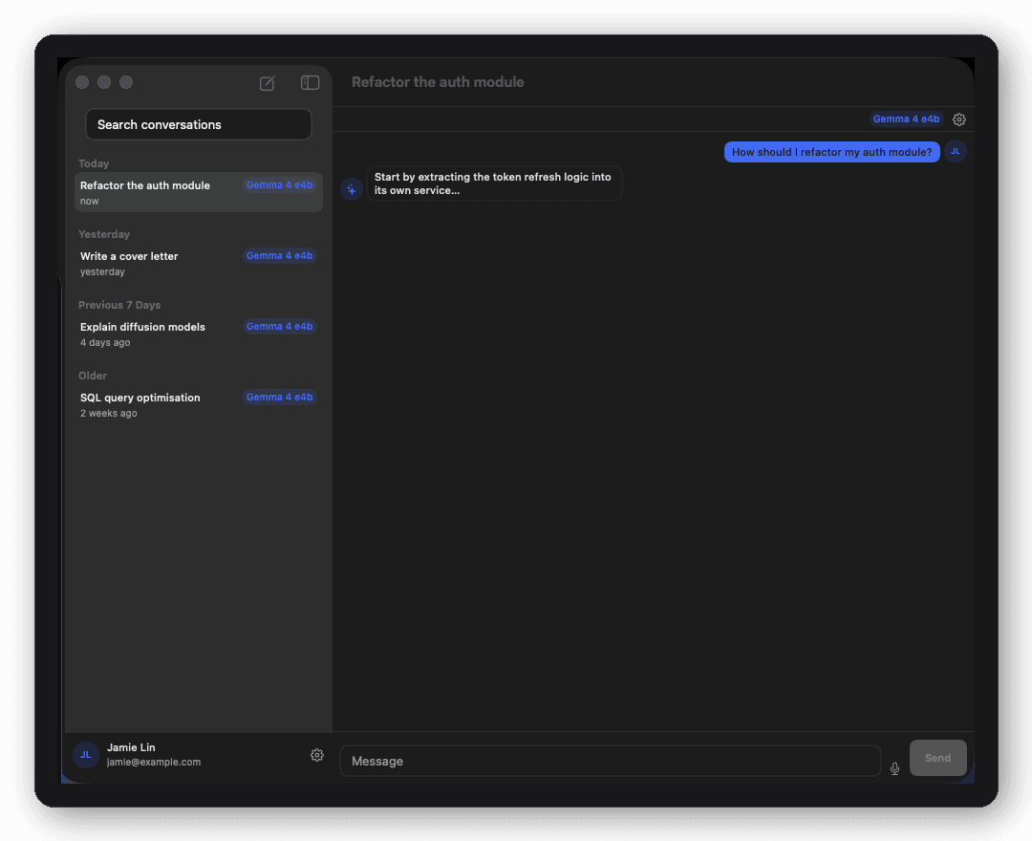Open the Explain diffusion models conversation
Image resolution: width=1032 pixels, height=841 pixels.
(x=199, y=334)
